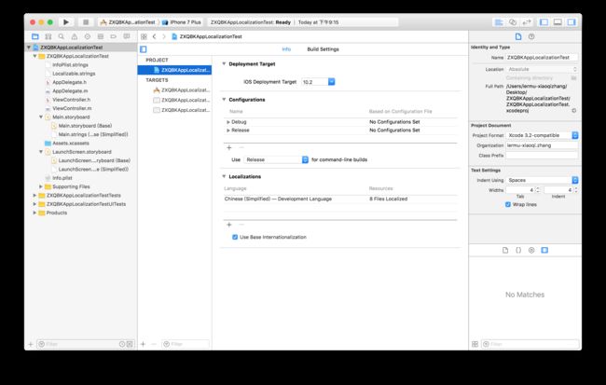Click the Class Prefix field

click(x=543, y=156)
